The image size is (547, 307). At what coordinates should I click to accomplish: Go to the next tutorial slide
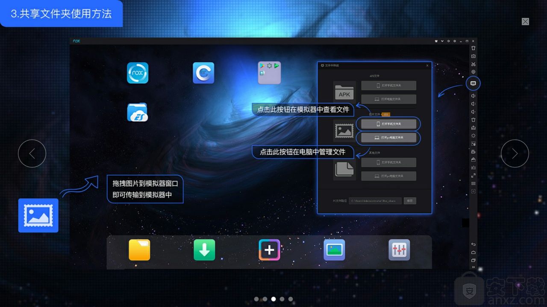[x=515, y=153]
